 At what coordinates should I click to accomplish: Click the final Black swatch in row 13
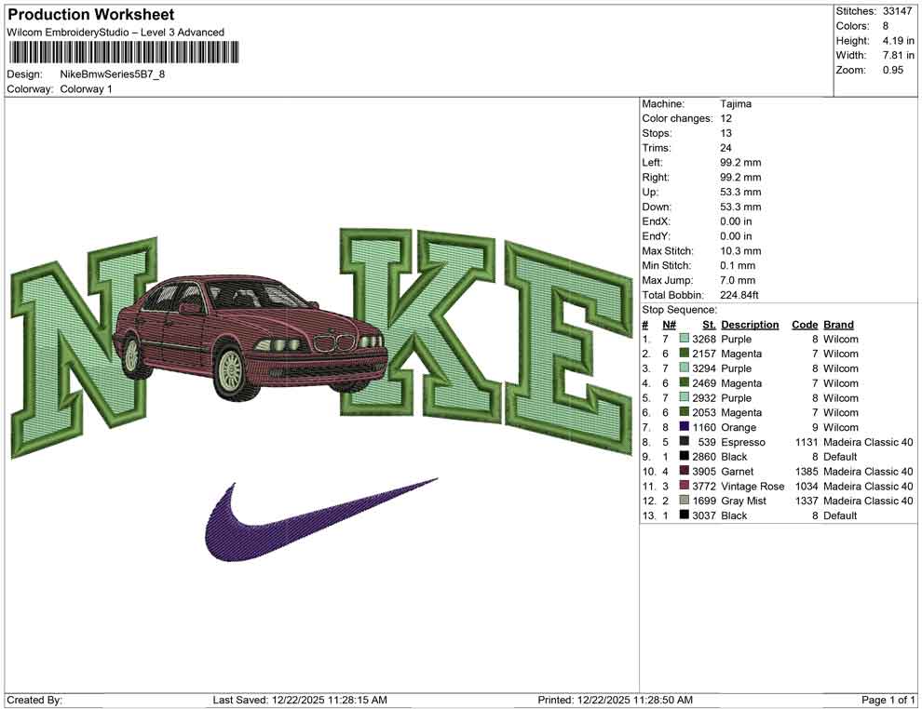pos(682,515)
